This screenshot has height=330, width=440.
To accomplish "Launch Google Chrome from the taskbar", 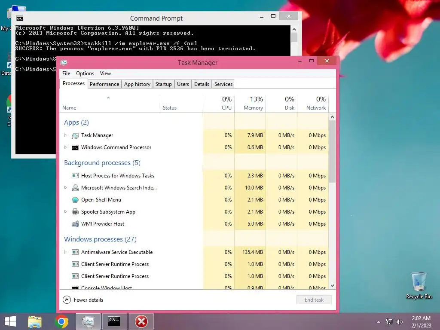I will tap(61, 321).
